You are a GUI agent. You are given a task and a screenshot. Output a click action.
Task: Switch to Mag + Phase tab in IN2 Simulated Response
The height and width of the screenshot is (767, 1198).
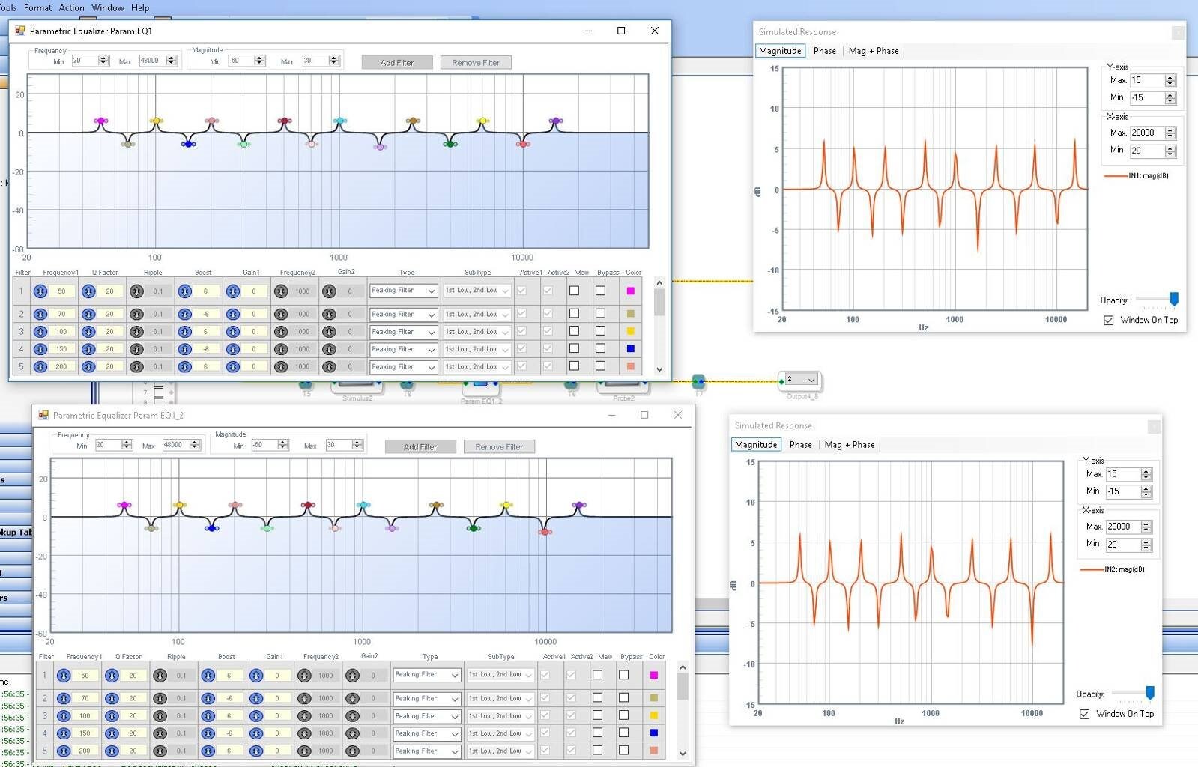850,445
